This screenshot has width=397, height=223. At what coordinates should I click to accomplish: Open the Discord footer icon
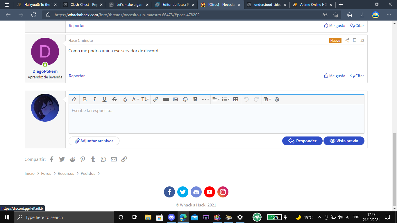pyautogui.click(x=196, y=192)
